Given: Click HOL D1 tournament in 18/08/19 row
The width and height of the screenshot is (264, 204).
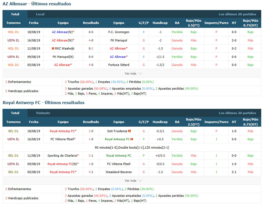Looking at the screenshot, I should coord(13,32).
